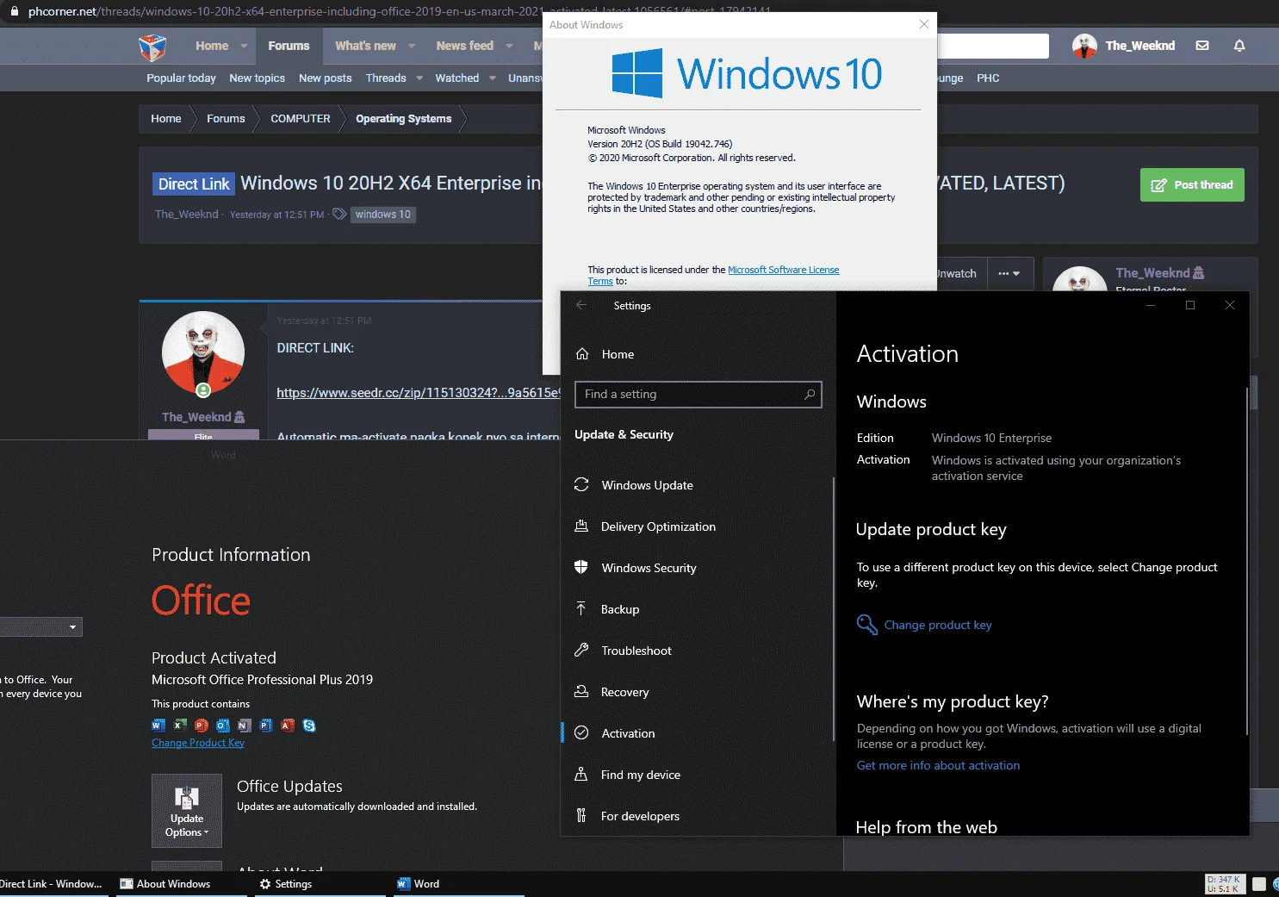This screenshot has height=897, width=1279.
Task: Click the Excel icon in Office product list
Action: tap(180, 726)
